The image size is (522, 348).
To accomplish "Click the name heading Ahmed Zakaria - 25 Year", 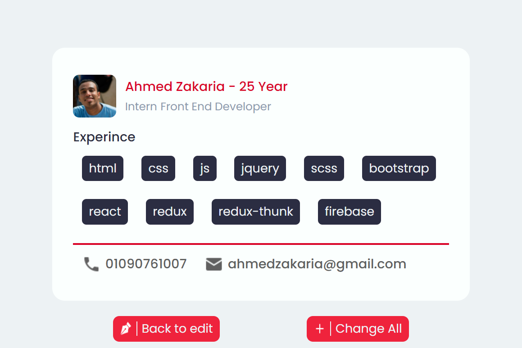I will [x=206, y=86].
